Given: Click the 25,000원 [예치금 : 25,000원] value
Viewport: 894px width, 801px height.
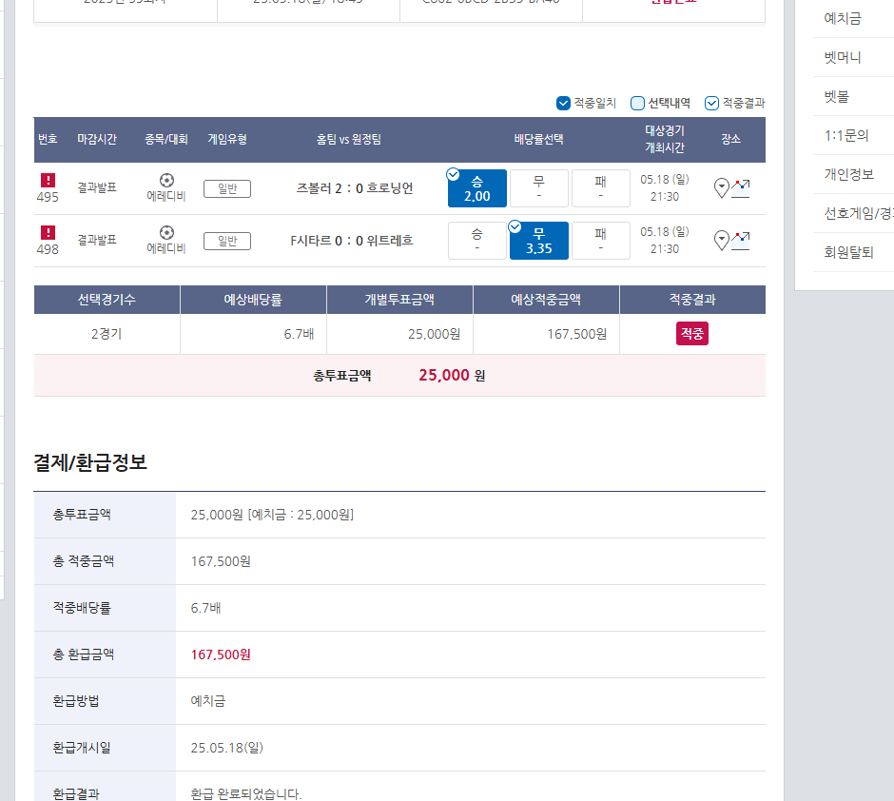Looking at the screenshot, I should 272,515.
